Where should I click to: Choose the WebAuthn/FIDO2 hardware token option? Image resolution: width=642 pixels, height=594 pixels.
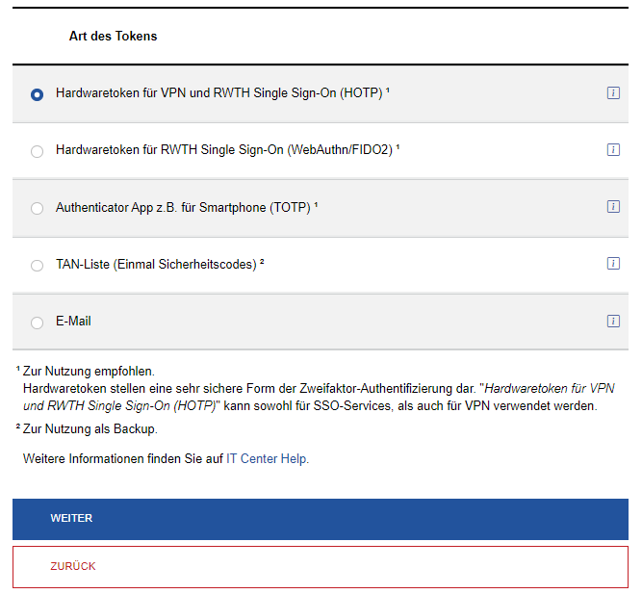tap(37, 151)
